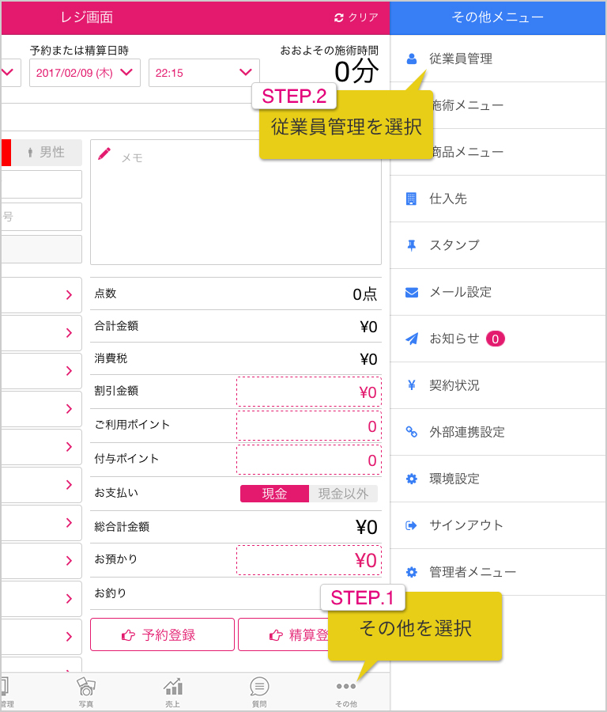Image resolution: width=607 pixels, height=712 pixels.
Task: Click into the メモ text area
Action: pyautogui.click(x=236, y=202)
